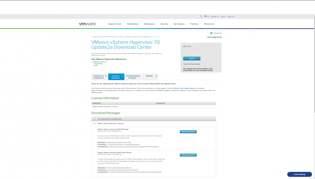Click VMware vSphere Hypervisor 7.0 update 2a breadcrumb
The image size is (315, 179).
[x=135, y=37]
